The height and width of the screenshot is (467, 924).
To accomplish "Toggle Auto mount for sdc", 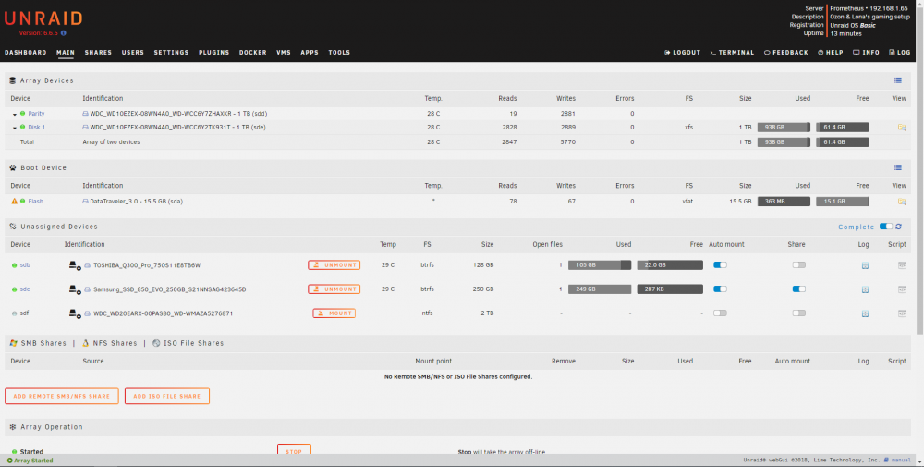I will pos(720,289).
